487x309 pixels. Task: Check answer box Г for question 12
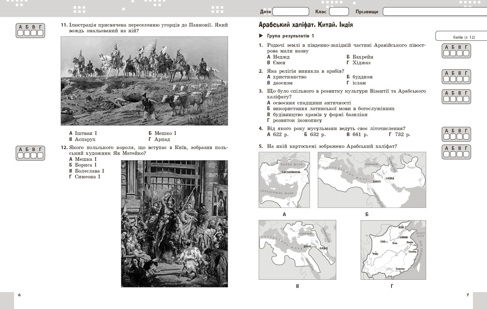(40, 155)
